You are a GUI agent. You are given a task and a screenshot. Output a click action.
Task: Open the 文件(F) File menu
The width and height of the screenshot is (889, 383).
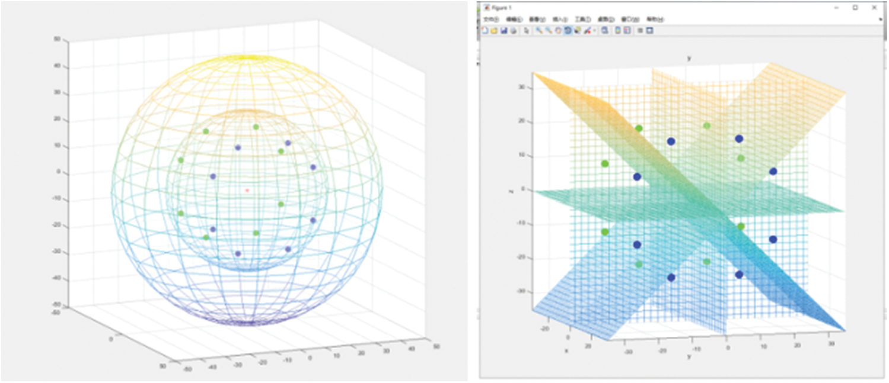click(491, 20)
